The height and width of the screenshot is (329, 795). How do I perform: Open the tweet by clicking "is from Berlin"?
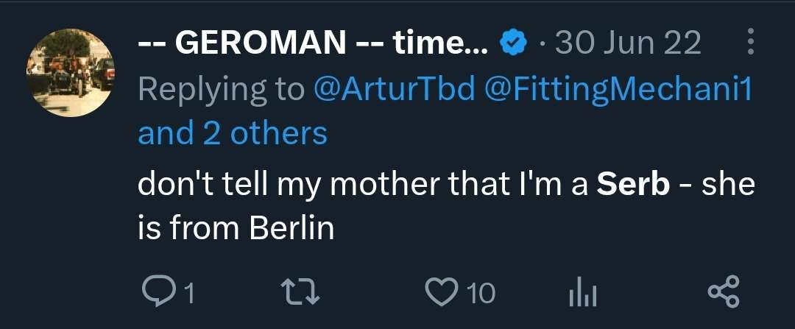236,229
